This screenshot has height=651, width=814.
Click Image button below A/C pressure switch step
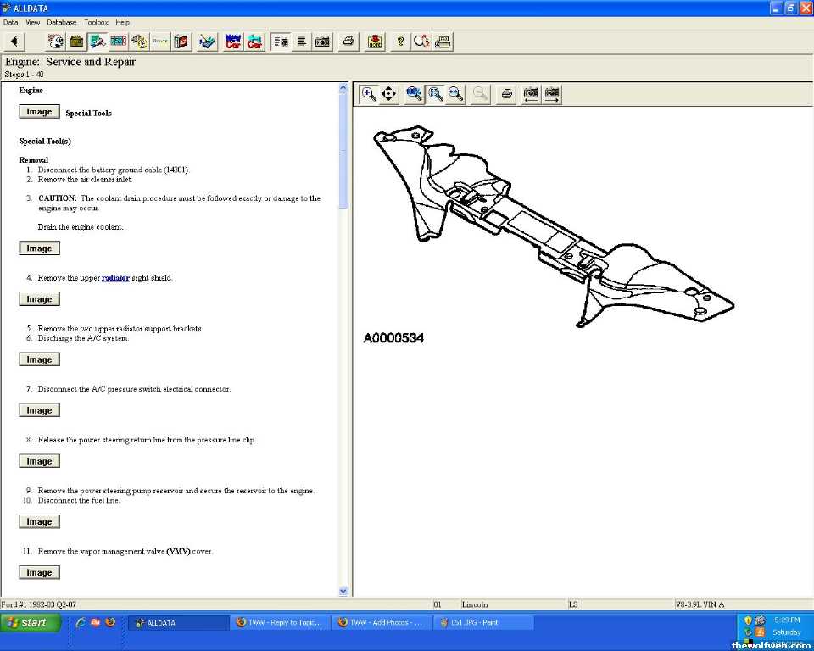click(39, 410)
